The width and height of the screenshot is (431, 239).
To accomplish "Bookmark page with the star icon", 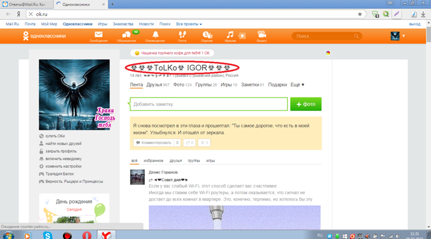I will (359, 14).
